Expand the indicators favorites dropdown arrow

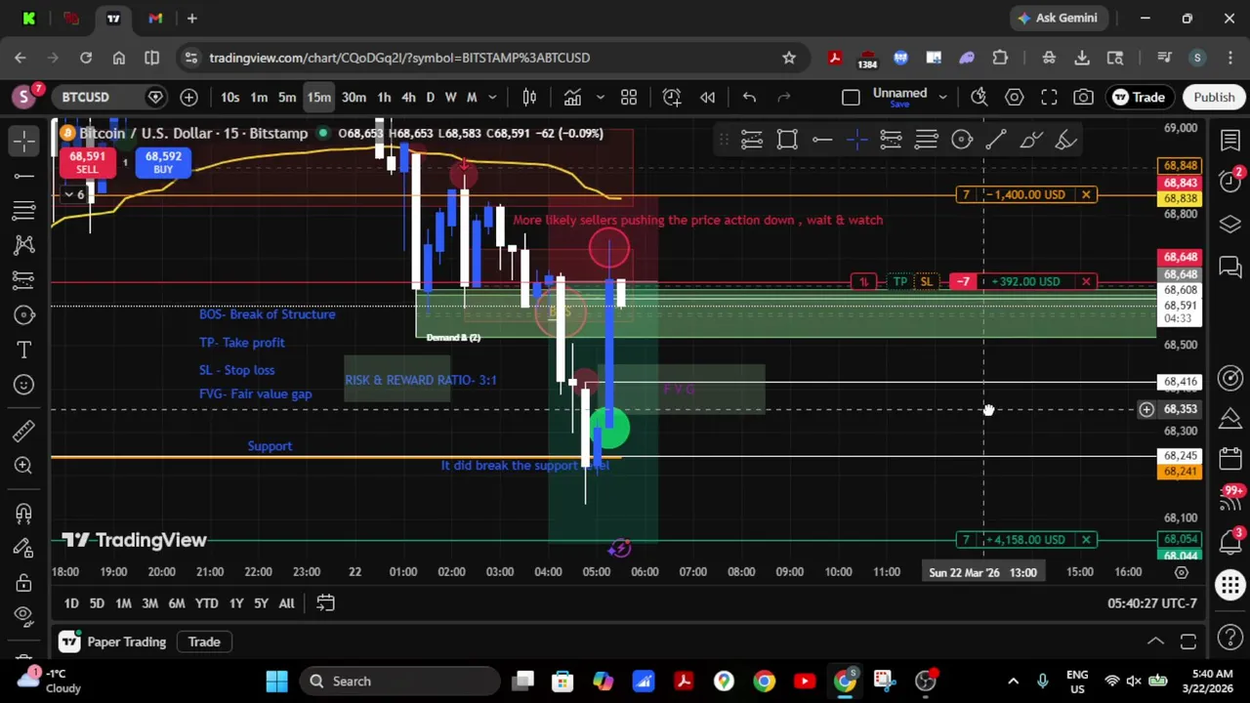pyautogui.click(x=601, y=97)
